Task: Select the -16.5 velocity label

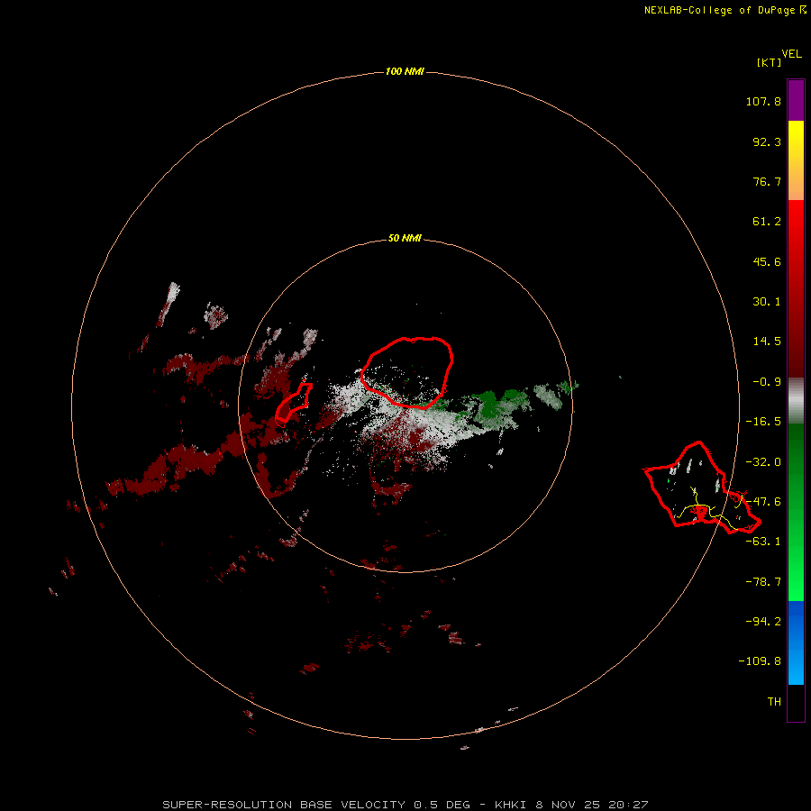Action: click(763, 422)
